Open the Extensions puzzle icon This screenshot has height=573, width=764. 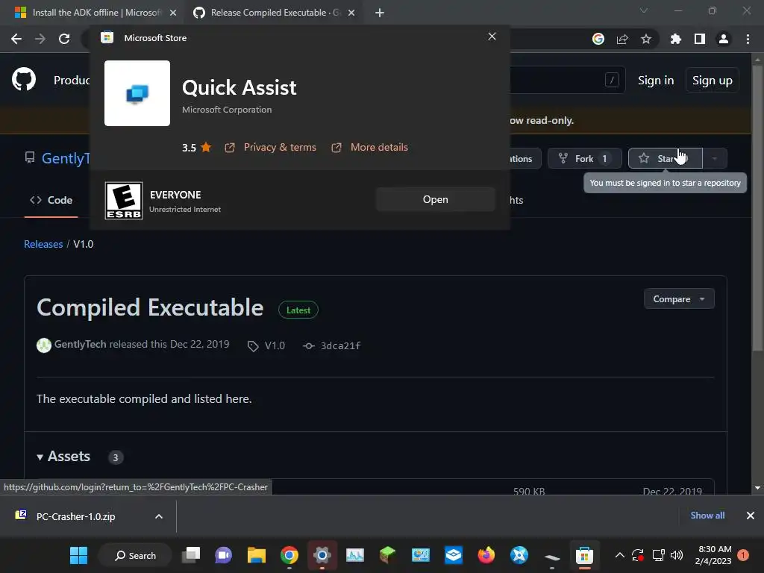675,39
